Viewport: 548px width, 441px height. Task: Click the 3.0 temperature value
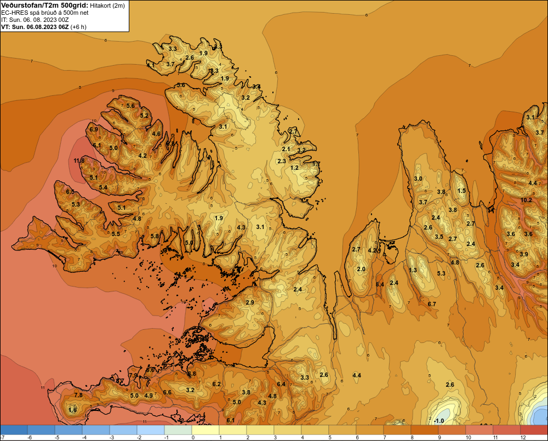click(x=418, y=179)
